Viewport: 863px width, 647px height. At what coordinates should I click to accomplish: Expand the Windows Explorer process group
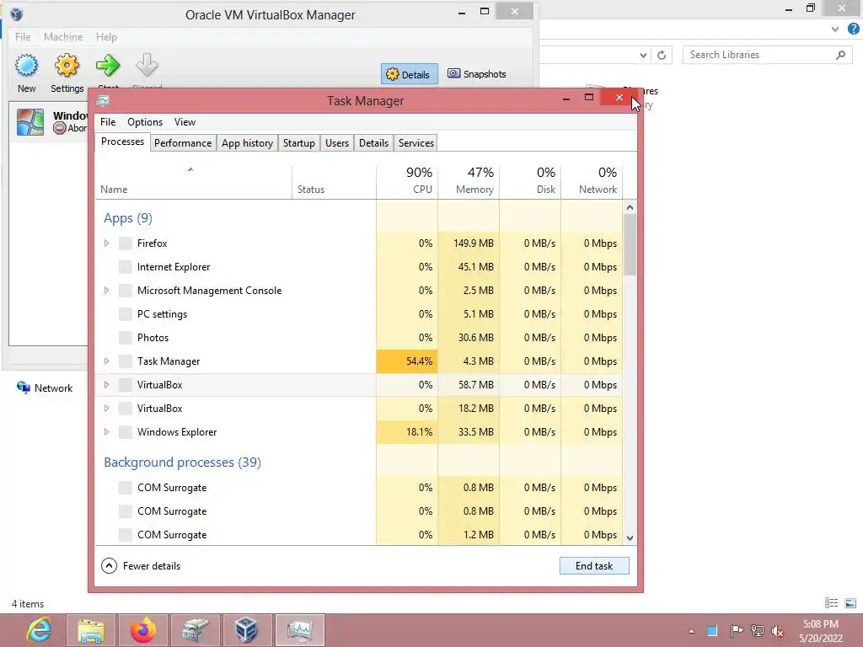click(107, 432)
